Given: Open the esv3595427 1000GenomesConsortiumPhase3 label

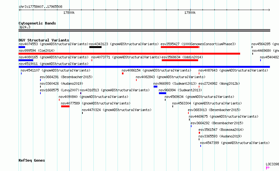Looking at the screenshot, I should [198, 44].
